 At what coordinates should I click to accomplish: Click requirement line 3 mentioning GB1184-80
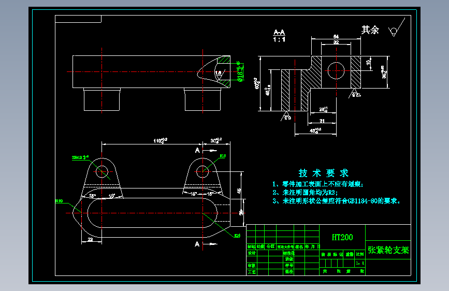pos(337,201)
